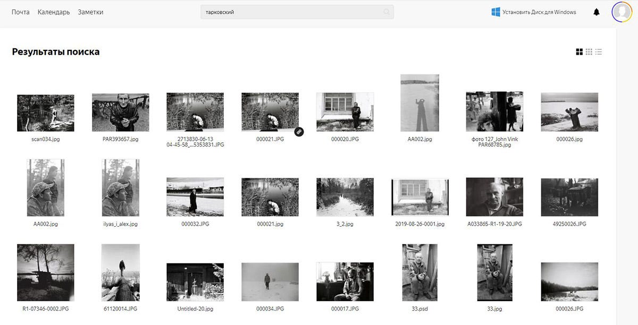This screenshot has width=638, height=325.
Task: Click the 000026.JPG file name in the bottom row
Action: pos(569,309)
